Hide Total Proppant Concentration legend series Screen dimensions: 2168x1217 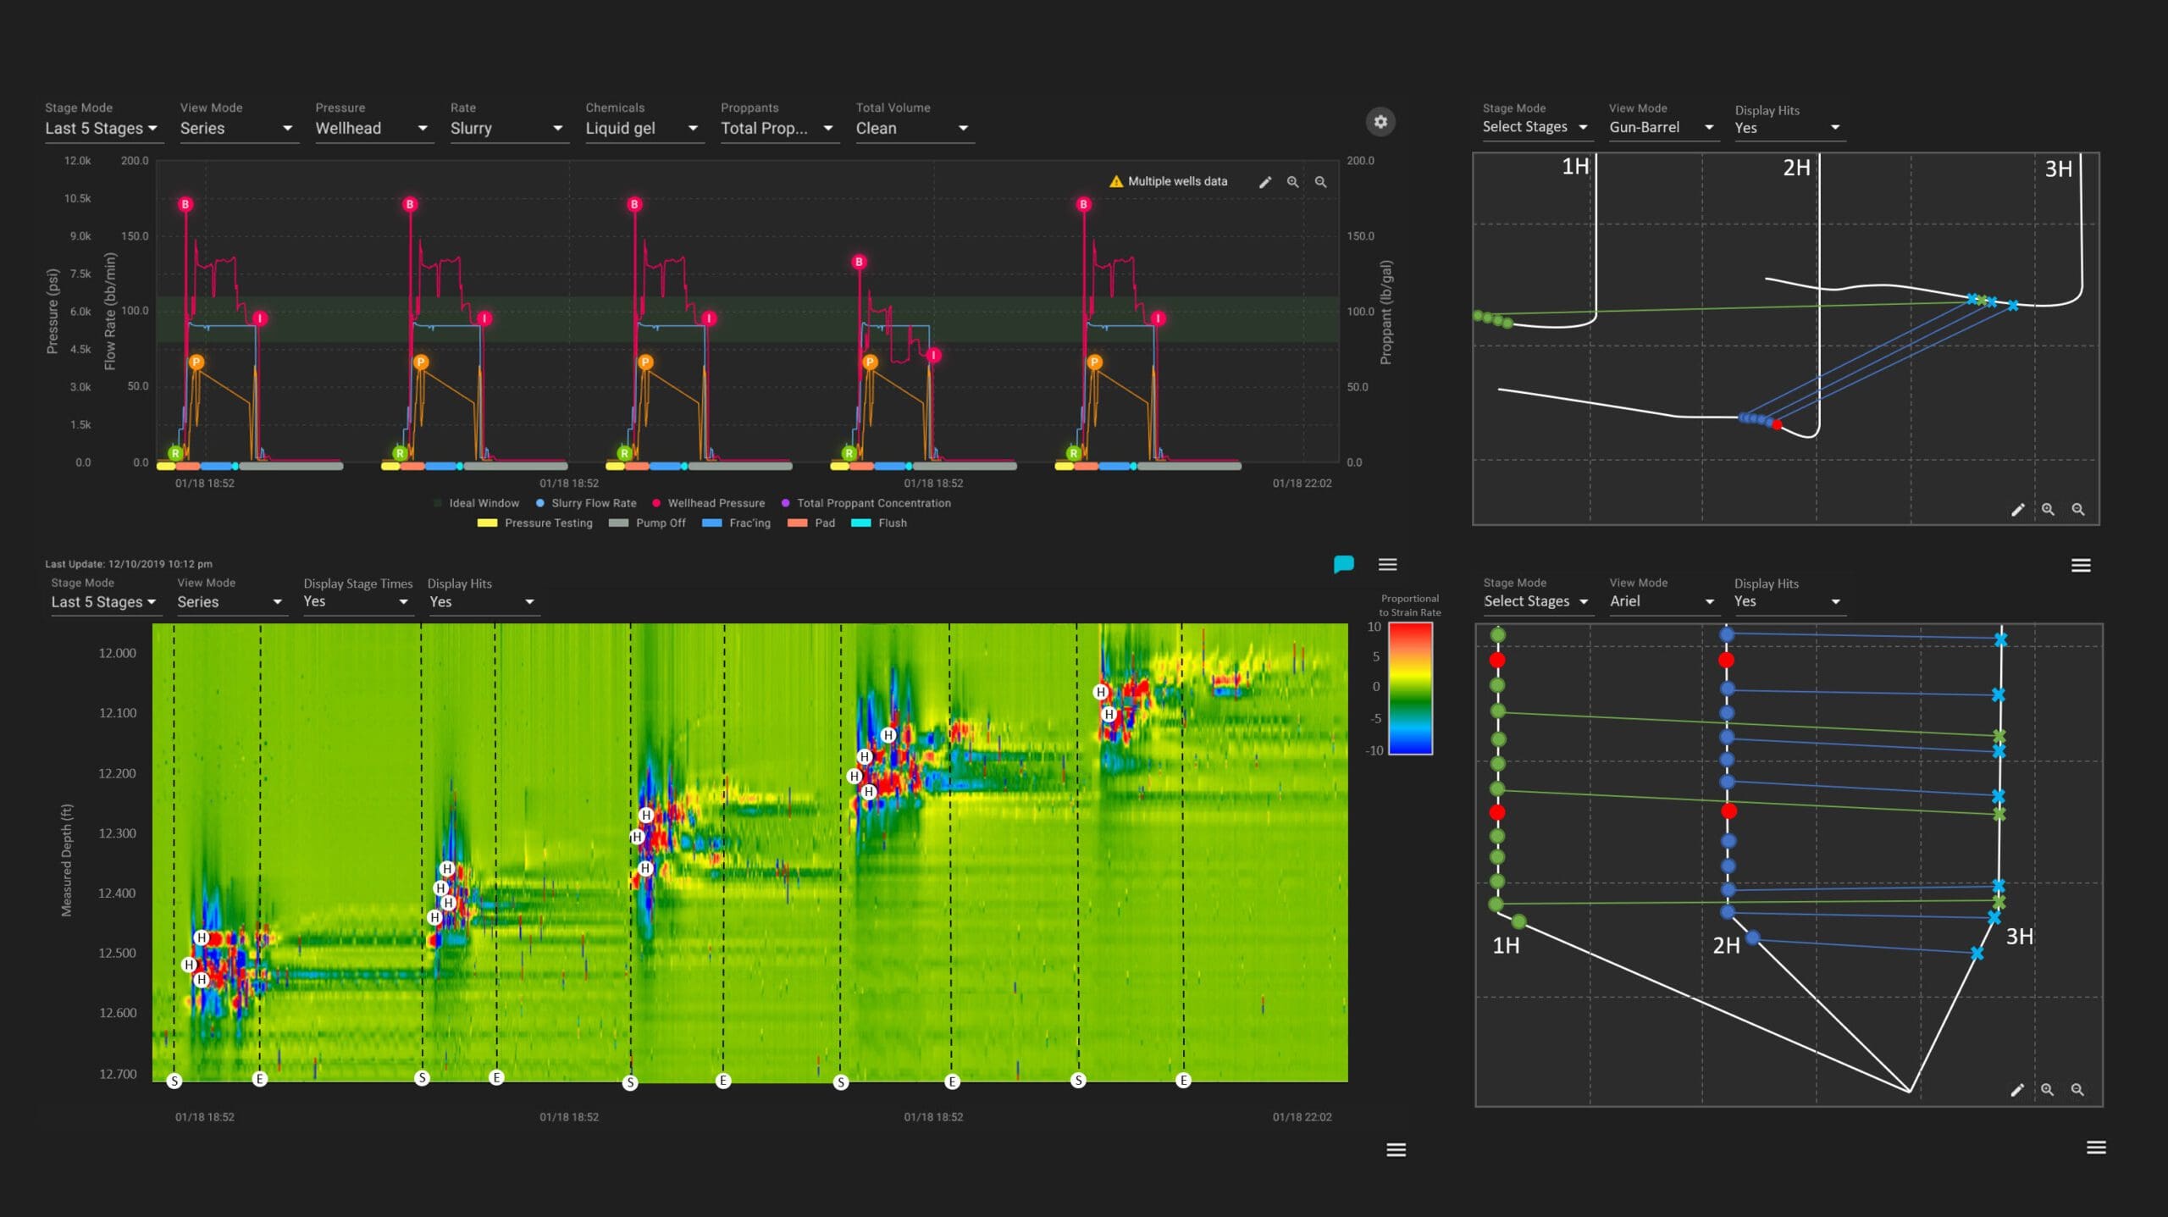point(872,503)
